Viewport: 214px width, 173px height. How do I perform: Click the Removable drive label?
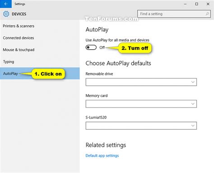click(x=99, y=74)
